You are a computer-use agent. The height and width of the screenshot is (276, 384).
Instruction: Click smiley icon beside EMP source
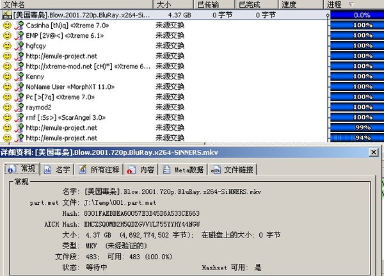coord(7,36)
